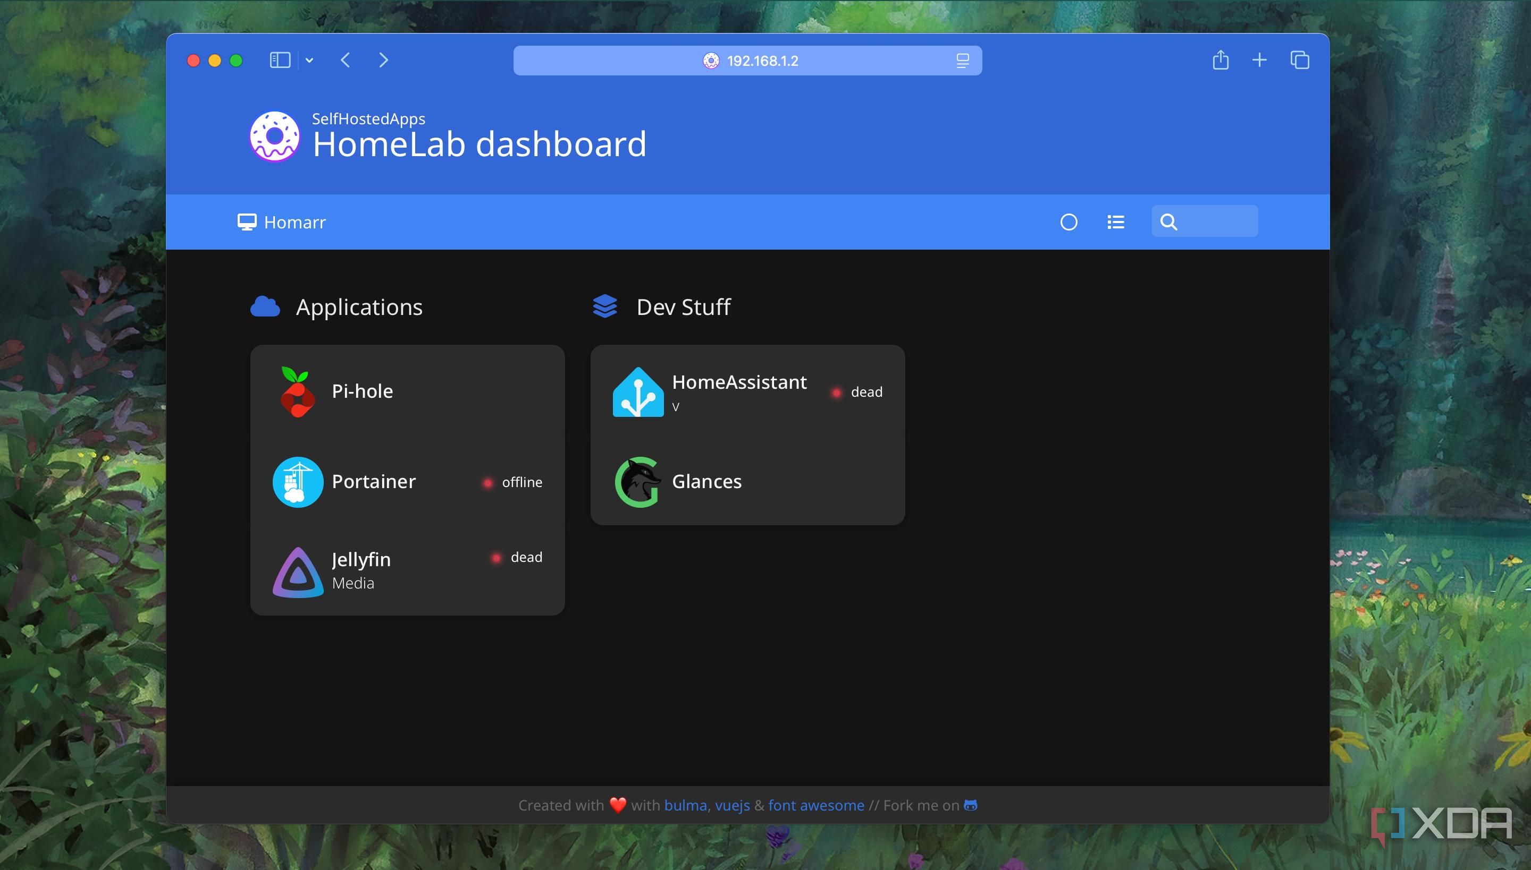Minimize the window with yellow button
Image resolution: width=1531 pixels, height=870 pixels.
pyautogui.click(x=215, y=61)
